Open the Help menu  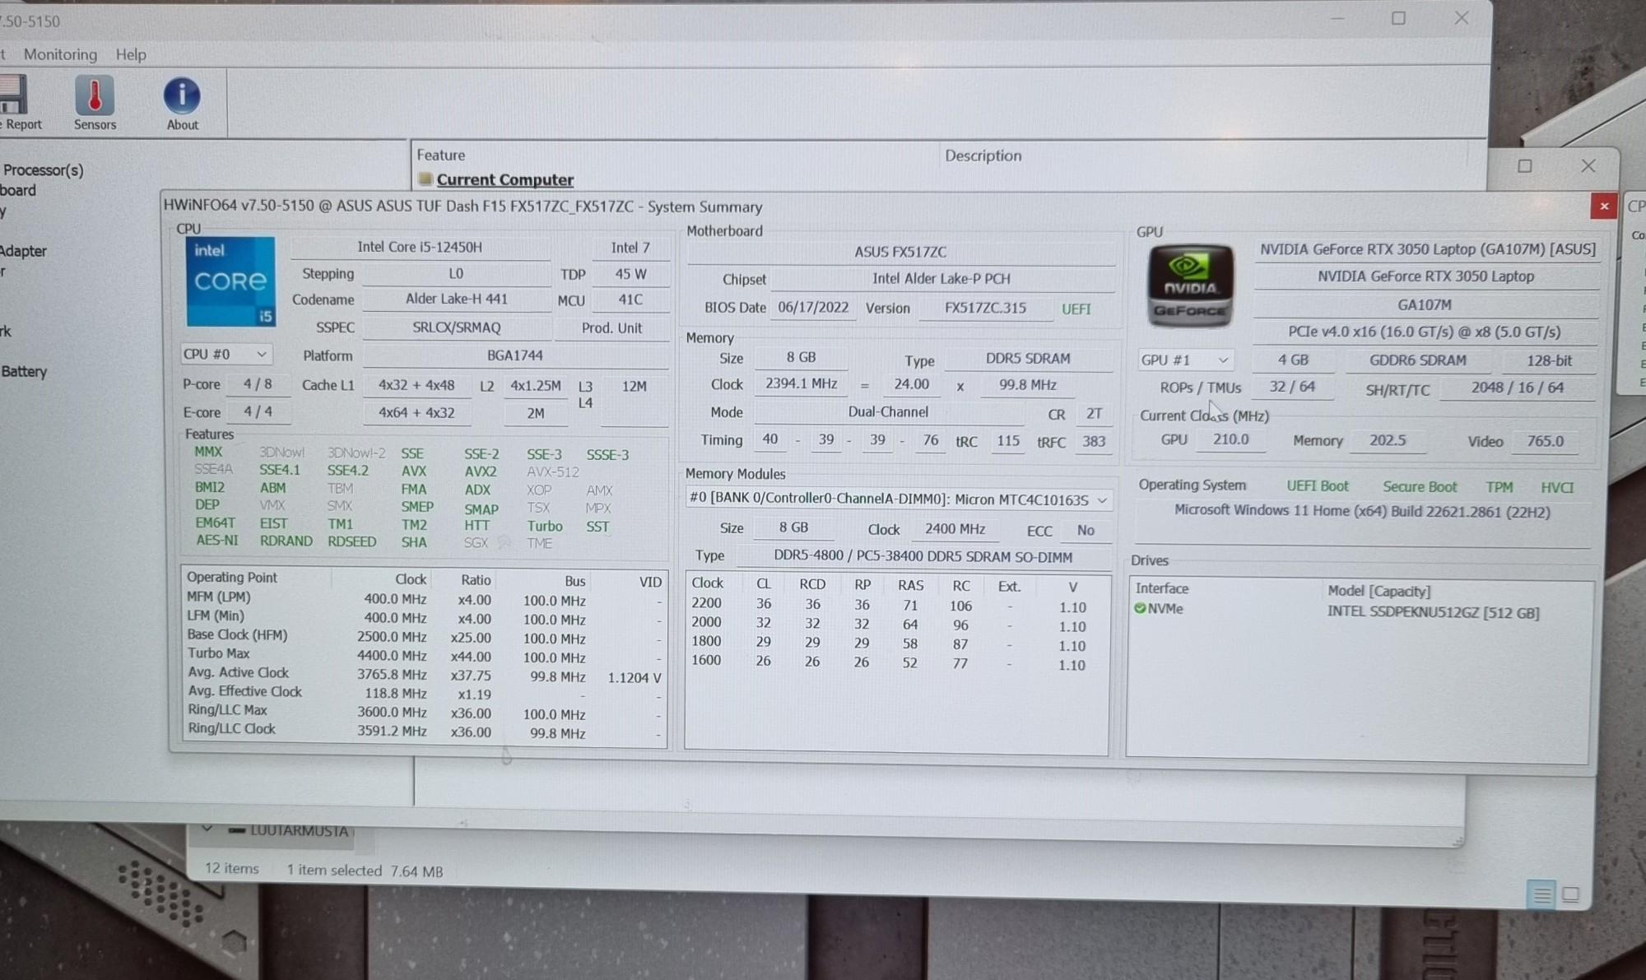pos(131,54)
